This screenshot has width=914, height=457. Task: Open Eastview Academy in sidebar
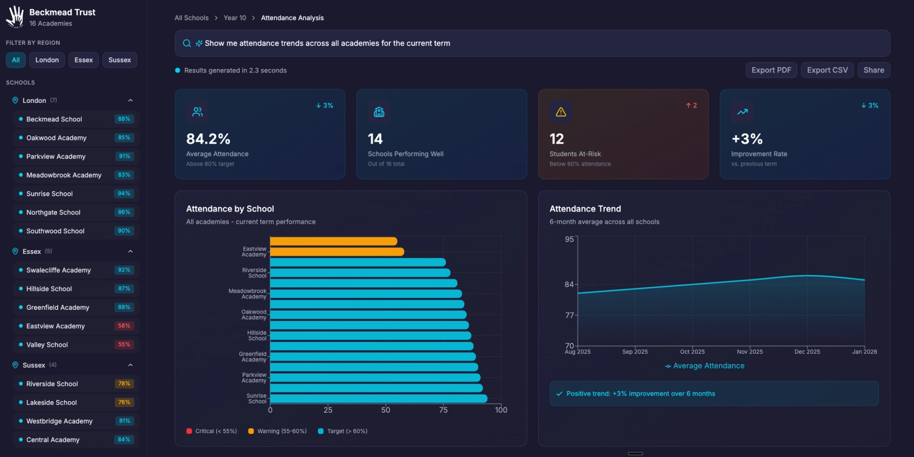[76, 326]
